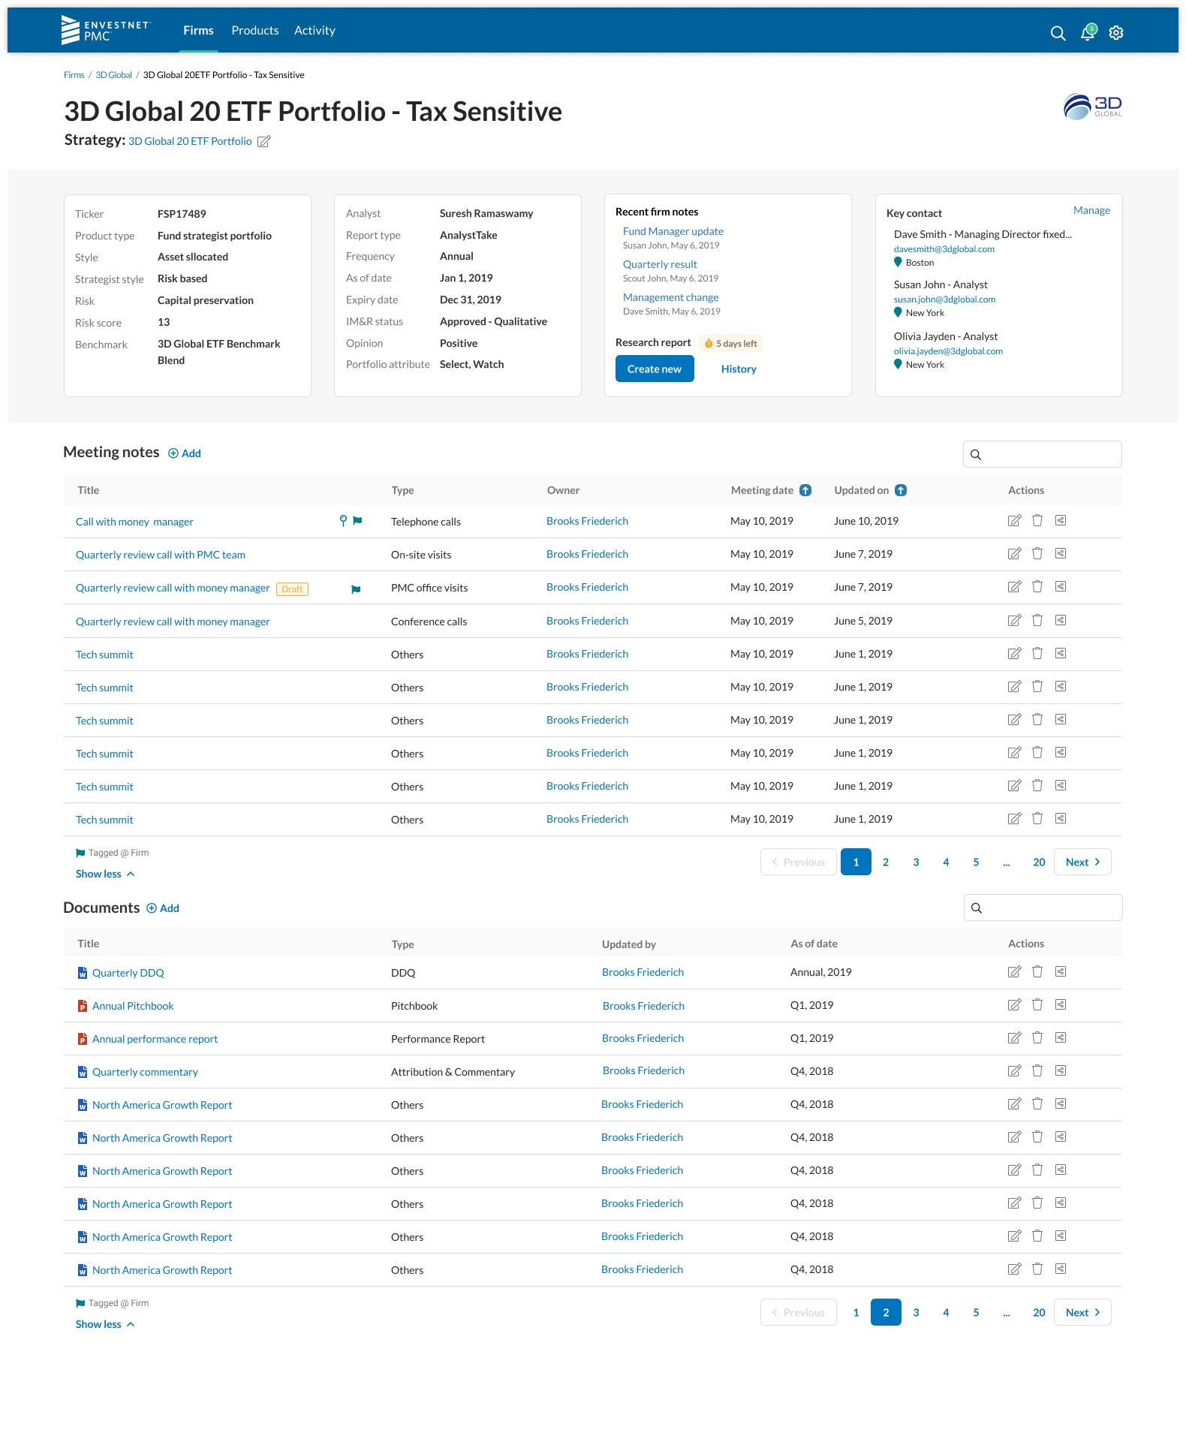Open the Fund Manager update note
The height and width of the screenshot is (1436, 1186).
coord(673,231)
